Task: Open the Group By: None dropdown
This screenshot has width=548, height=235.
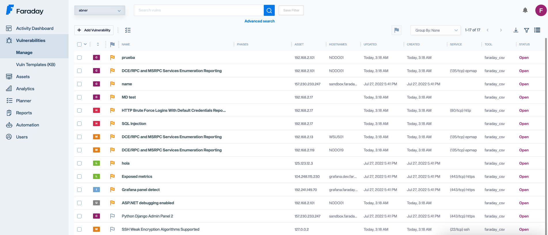Action: pos(435,30)
